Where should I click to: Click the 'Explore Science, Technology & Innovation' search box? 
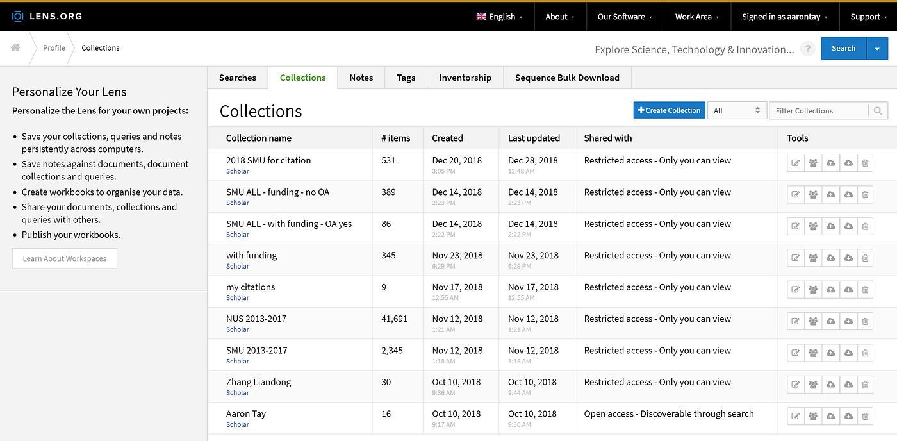coord(695,49)
